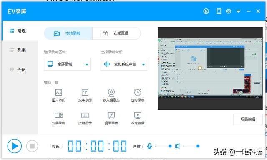Select the 嵌入摄像头 webcam embed tool
Image resolution: width=267 pixels, height=160 pixels.
(111, 95)
